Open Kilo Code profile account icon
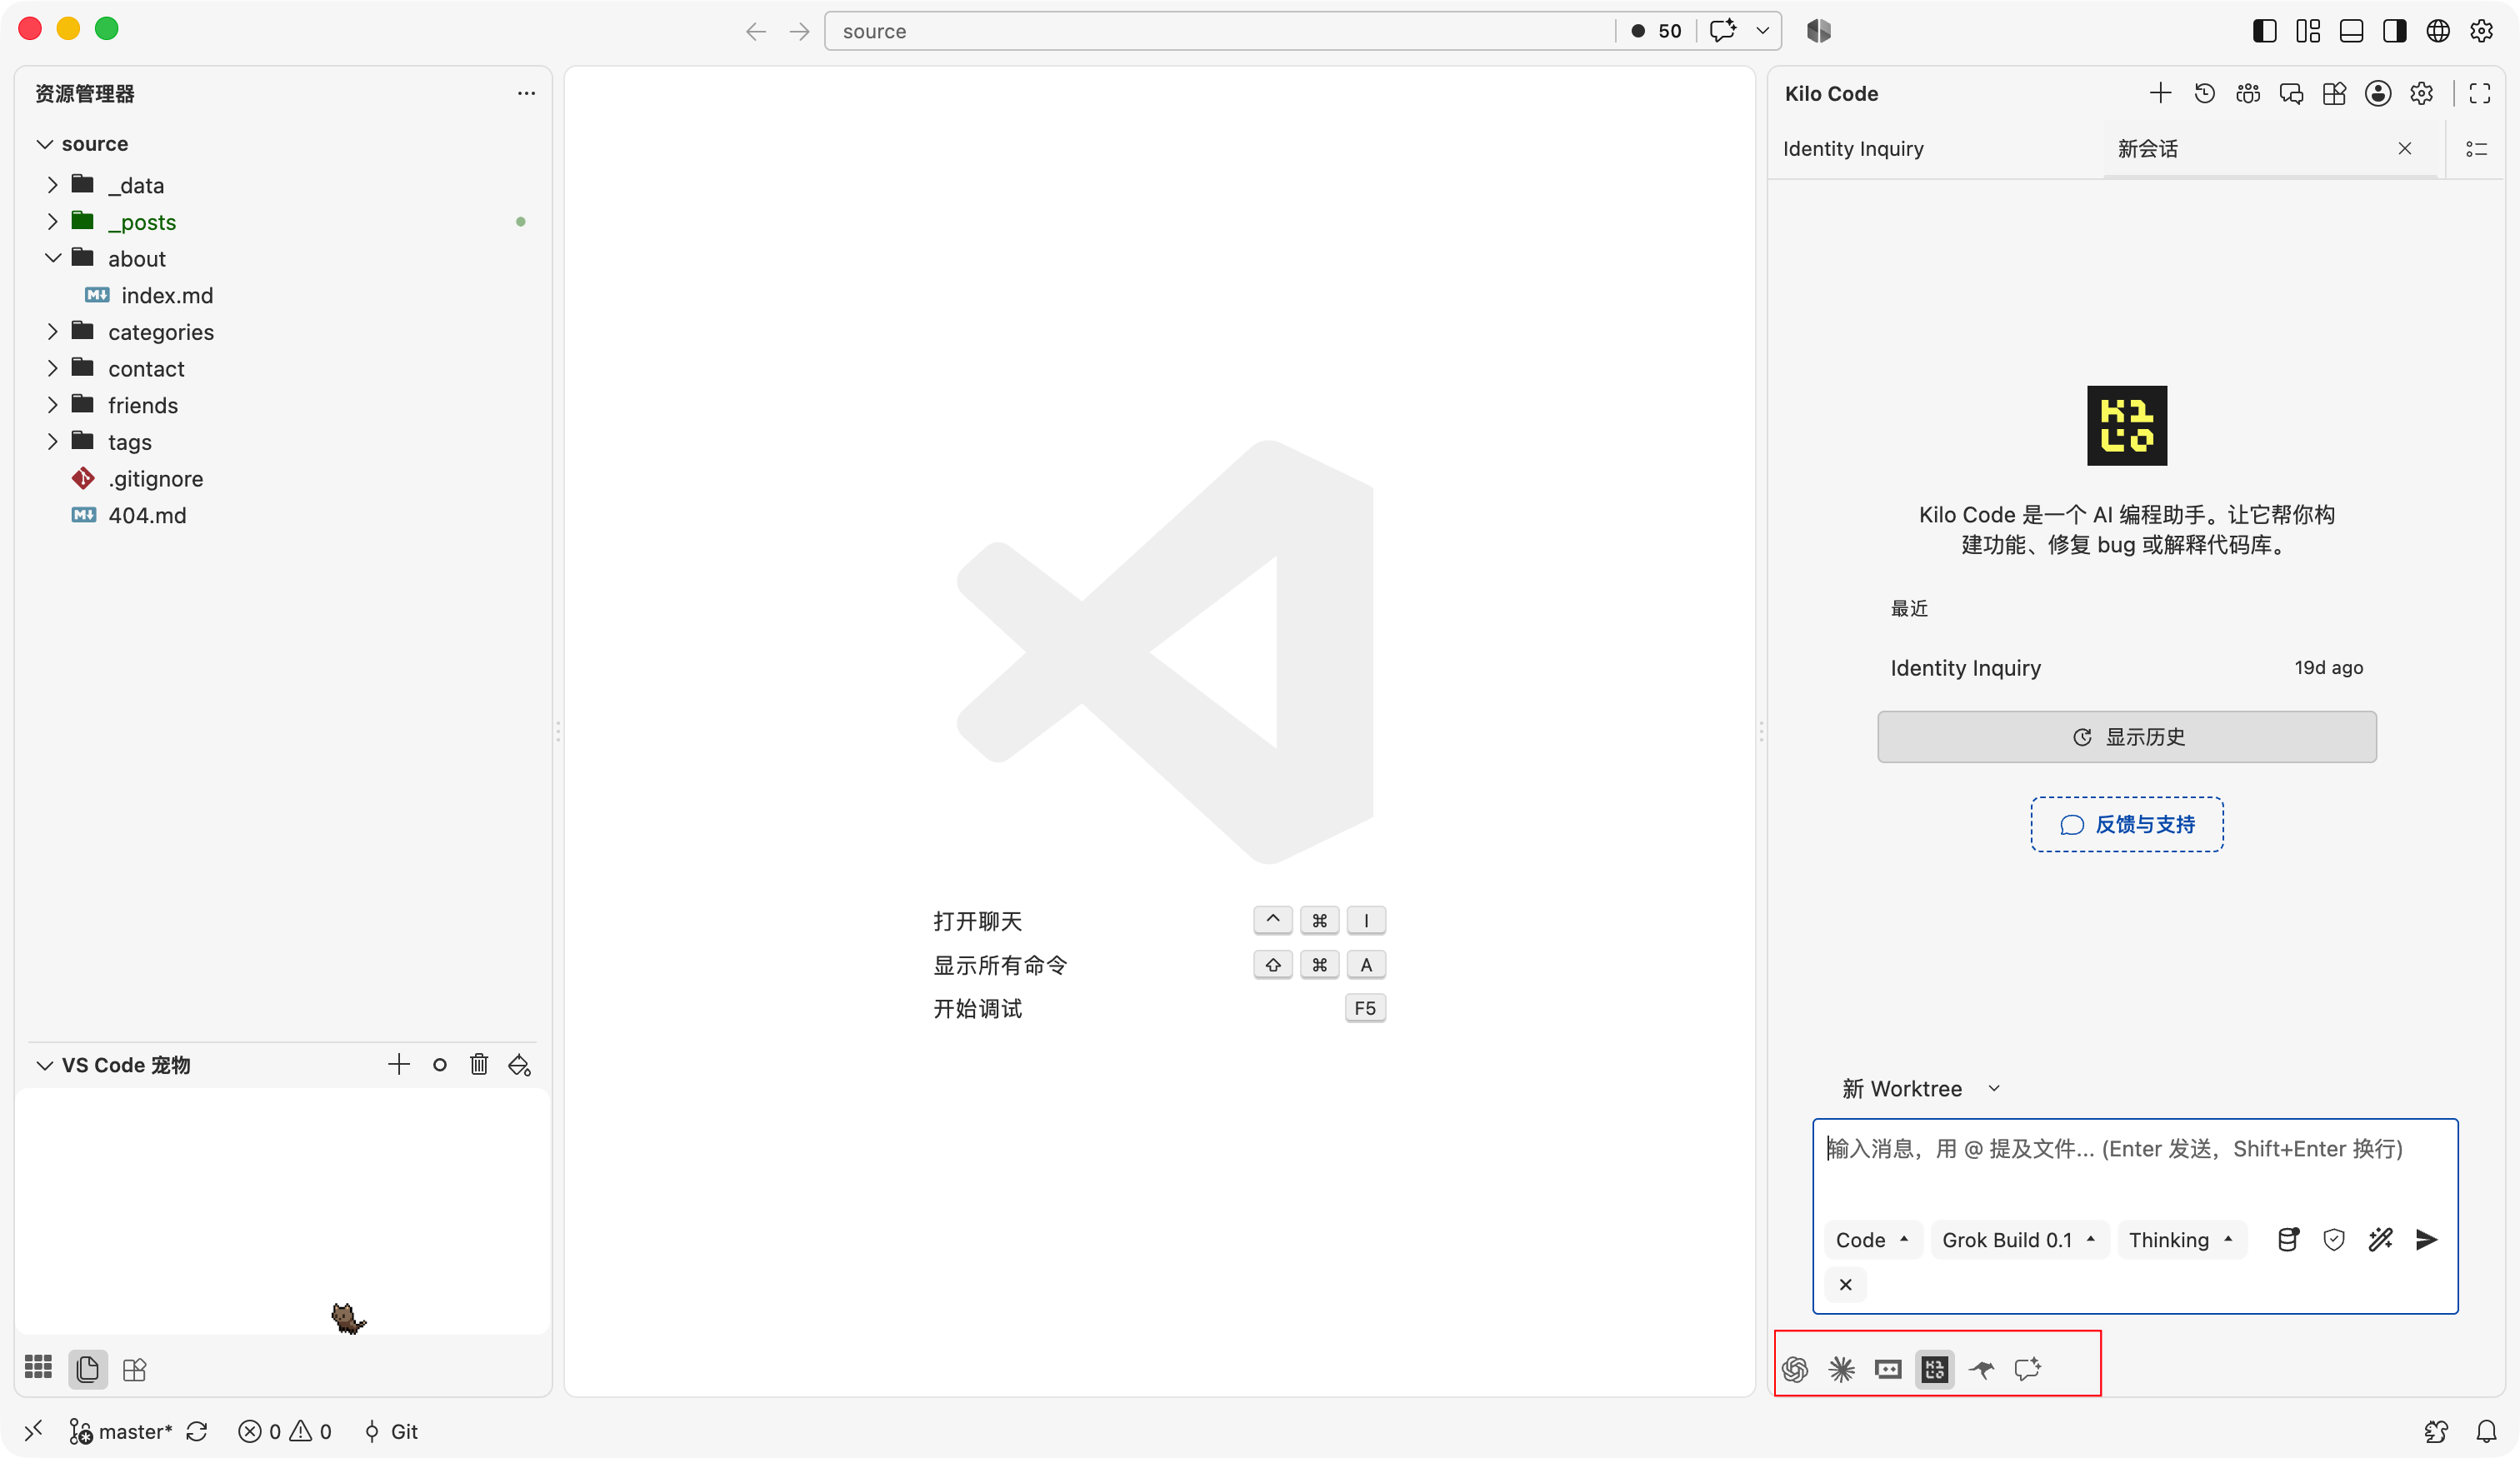The height and width of the screenshot is (1458, 2520). [2378, 93]
